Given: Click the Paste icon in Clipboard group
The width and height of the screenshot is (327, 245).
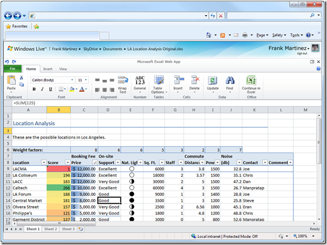Looking at the screenshot, I should (11, 80).
